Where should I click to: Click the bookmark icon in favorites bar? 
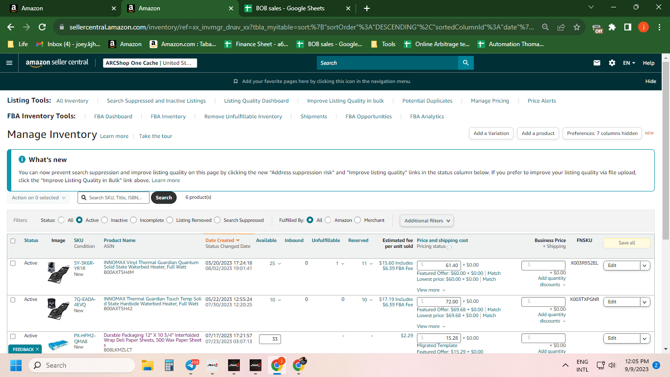point(236,81)
